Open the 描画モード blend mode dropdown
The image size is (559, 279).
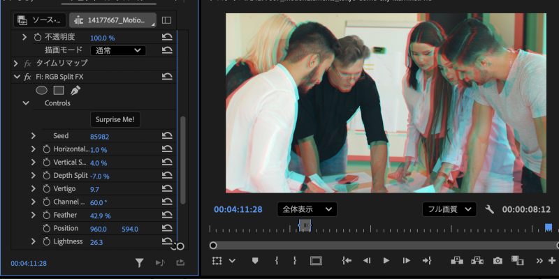coord(118,50)
